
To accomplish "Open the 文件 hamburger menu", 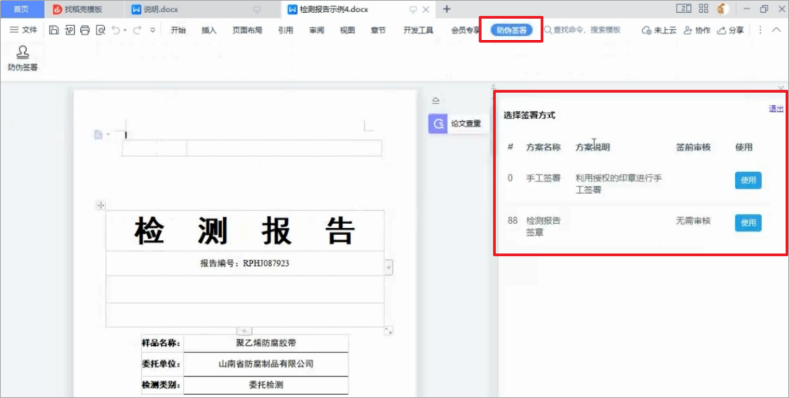I will click(23, 30).
